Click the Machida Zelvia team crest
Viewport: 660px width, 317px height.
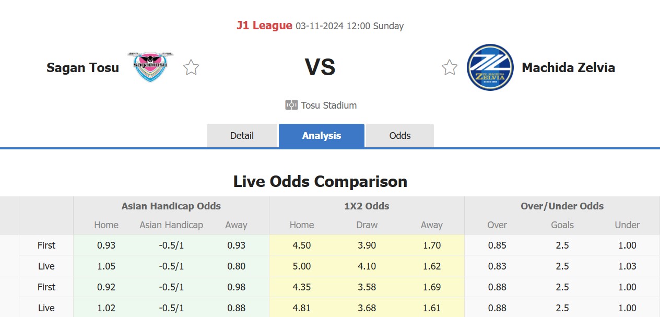click(x=490, y=67)
